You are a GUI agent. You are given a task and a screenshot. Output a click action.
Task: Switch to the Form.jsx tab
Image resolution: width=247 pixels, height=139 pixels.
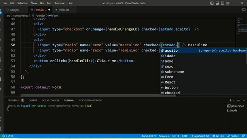40,10
